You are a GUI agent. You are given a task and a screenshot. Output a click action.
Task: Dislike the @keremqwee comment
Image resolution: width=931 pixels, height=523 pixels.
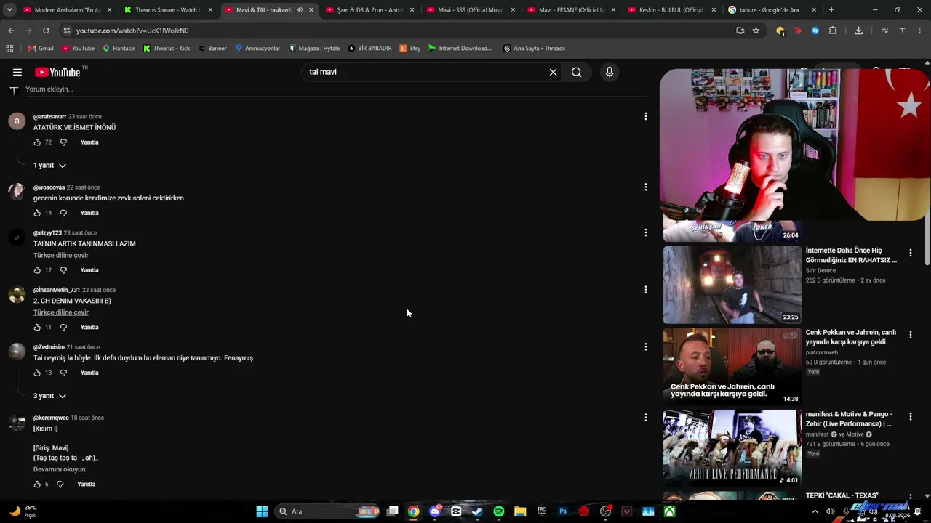click(60, 485)
